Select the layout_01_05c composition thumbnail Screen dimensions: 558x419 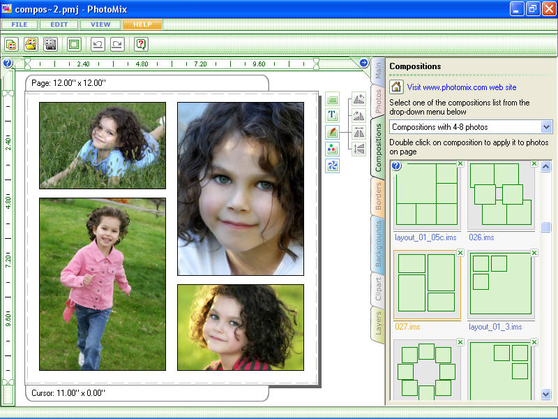click(x=427, y=195)
